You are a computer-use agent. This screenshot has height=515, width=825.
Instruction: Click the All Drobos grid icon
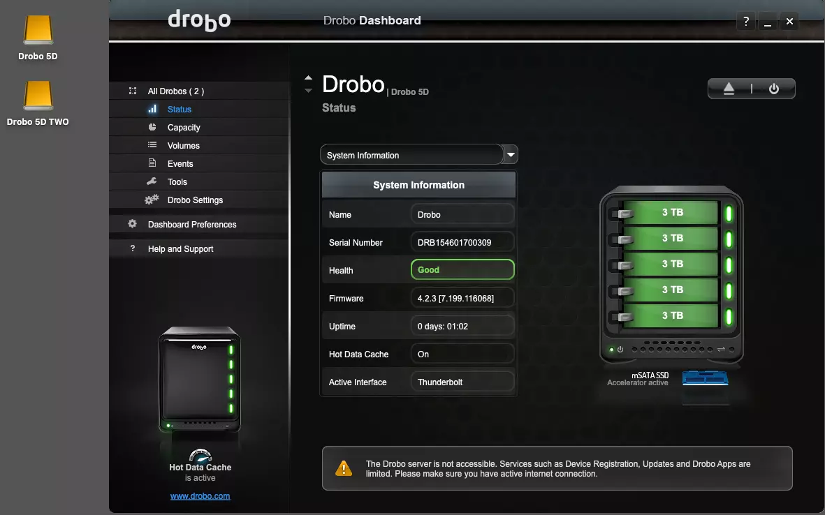pyautogui.click(x=133, y=91)
